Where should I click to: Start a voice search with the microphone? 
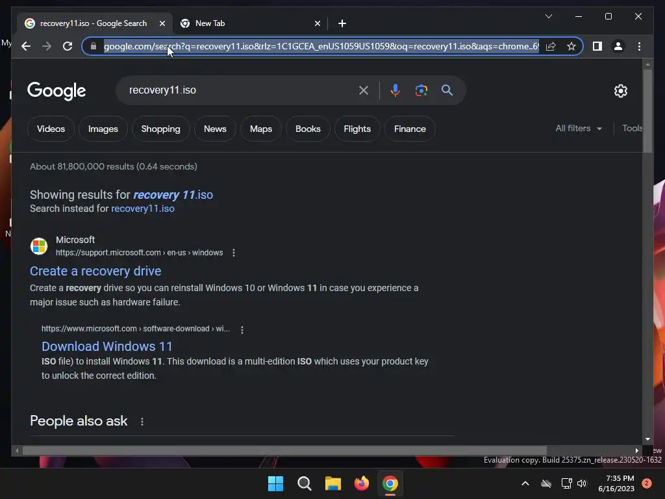[395, 90]
